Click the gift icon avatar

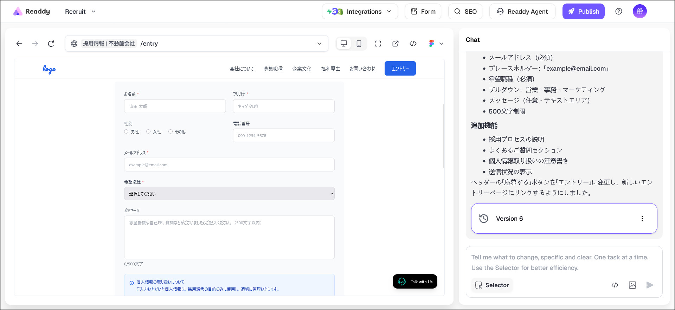pos(639,12)
